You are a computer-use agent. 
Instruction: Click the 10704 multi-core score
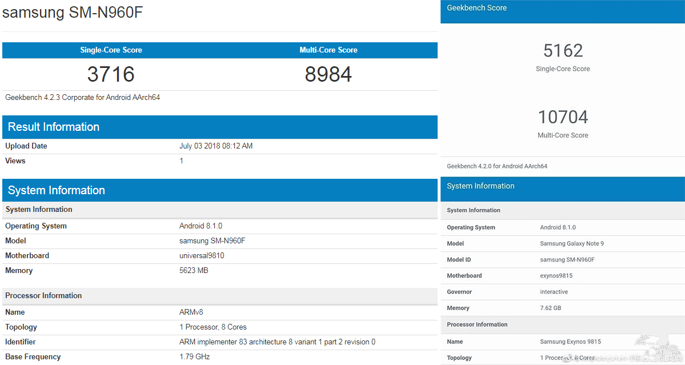pyautogui.click(x=563, y=117)
